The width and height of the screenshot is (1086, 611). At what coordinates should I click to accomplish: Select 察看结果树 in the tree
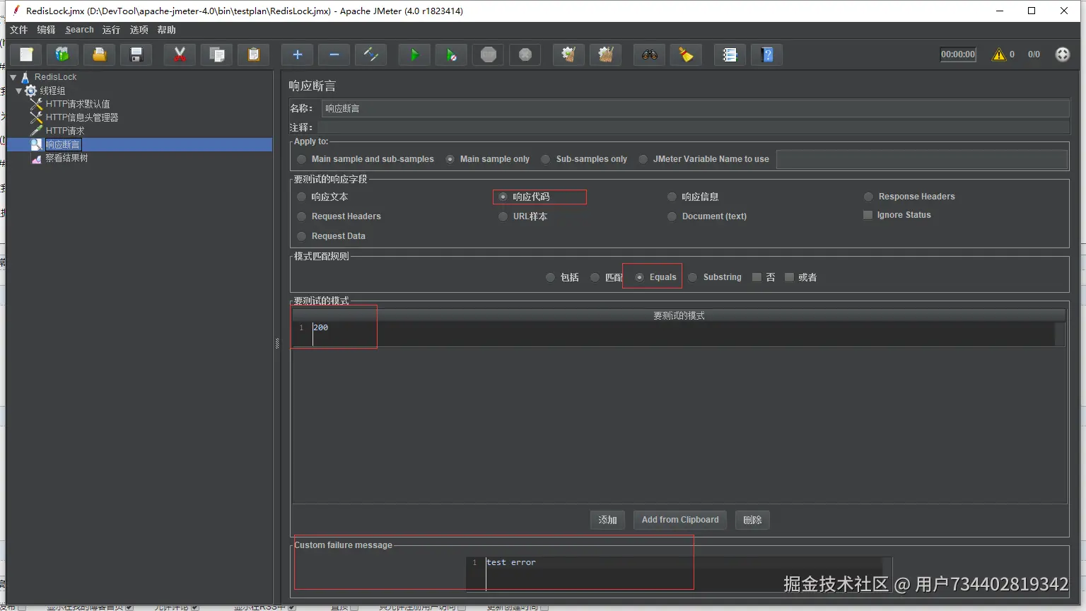coord(66,158)
